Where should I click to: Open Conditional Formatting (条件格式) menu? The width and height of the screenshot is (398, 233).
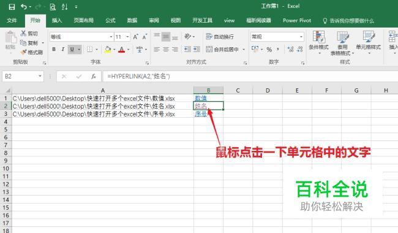pos(319,42)
